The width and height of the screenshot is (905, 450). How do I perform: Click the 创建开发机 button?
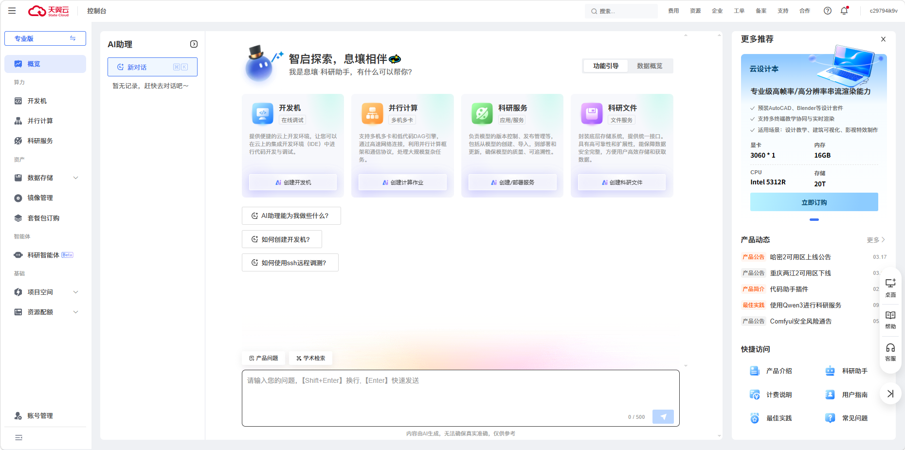[x=293, y=182]
